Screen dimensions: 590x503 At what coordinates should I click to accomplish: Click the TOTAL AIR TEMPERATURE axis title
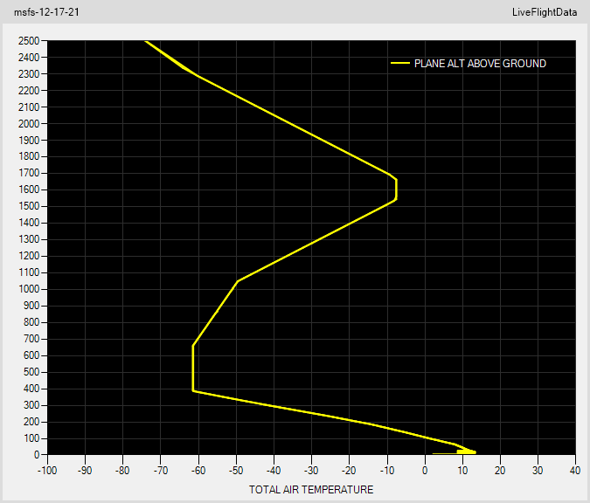point(311,490)
